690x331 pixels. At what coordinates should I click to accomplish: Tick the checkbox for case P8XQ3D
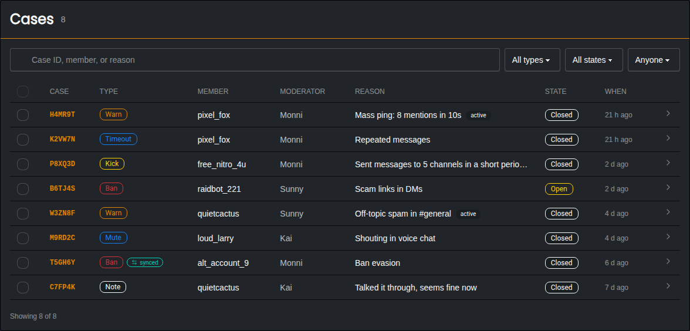(x=23, y=164)
